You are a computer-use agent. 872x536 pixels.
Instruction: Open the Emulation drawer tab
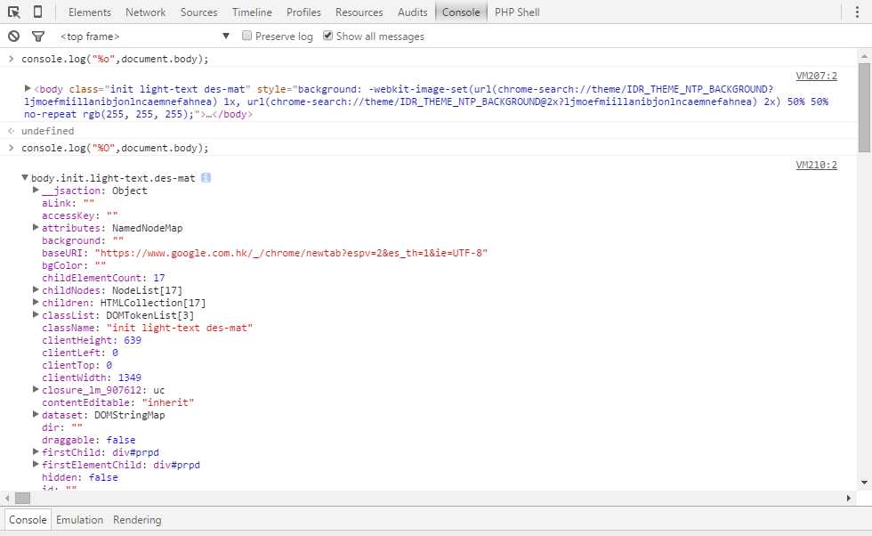pyautogui.click(x=79, y=520)
